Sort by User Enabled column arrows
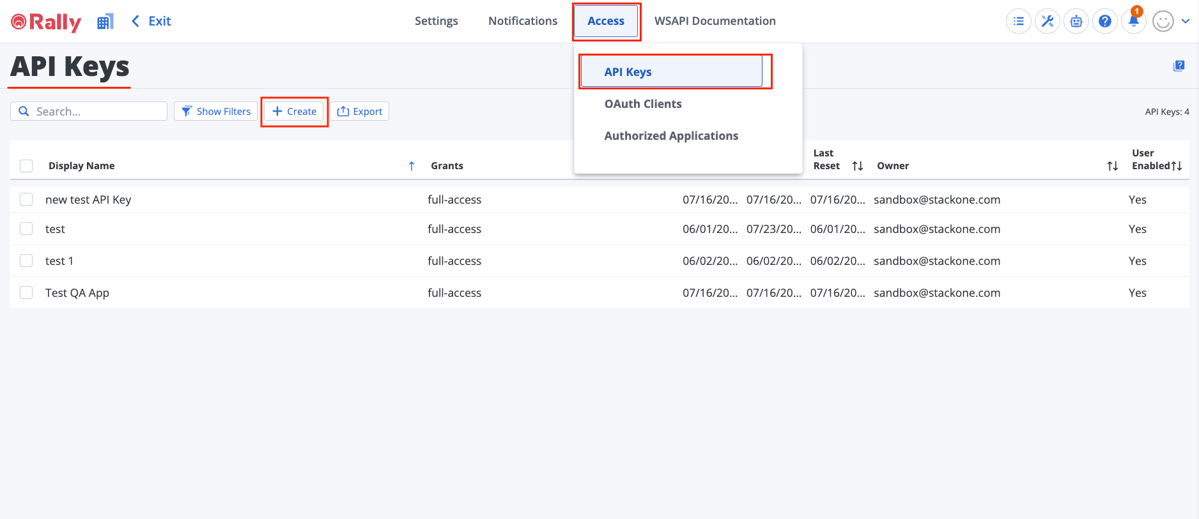This screenshot has width=1199, height=519. point(1177,166)
